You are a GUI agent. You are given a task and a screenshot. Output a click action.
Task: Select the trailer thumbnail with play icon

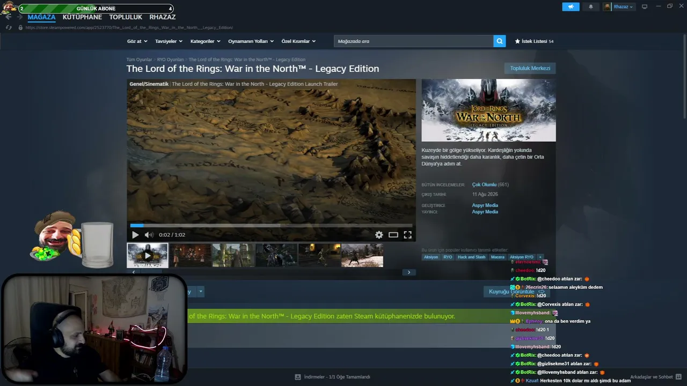coord(148,255)
